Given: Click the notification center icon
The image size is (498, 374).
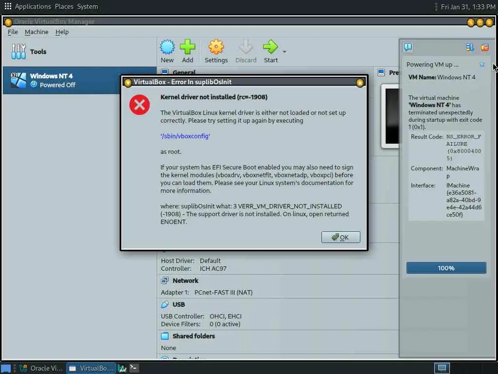Looking at the screenshot, I should (x=408, y=47).
